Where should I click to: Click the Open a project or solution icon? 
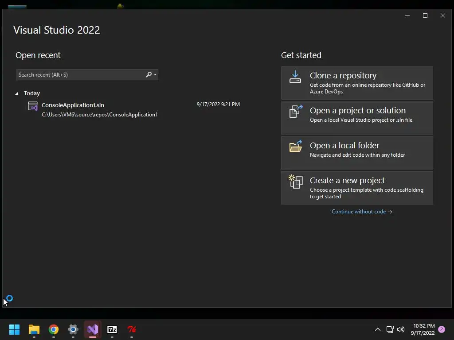coord(296,111)
